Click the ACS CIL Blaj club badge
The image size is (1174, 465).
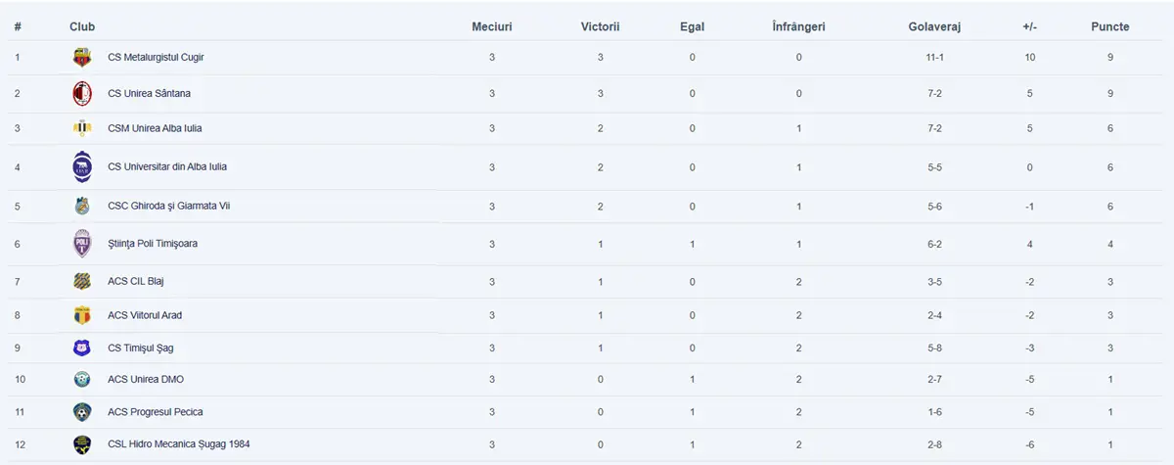click(x=82, y=281)
